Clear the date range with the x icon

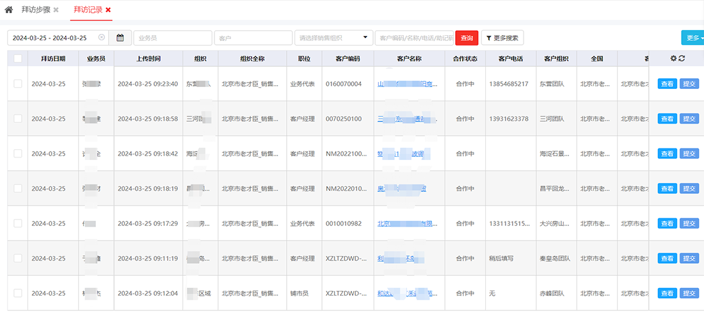pyautogui.click(x=101, y=38)
